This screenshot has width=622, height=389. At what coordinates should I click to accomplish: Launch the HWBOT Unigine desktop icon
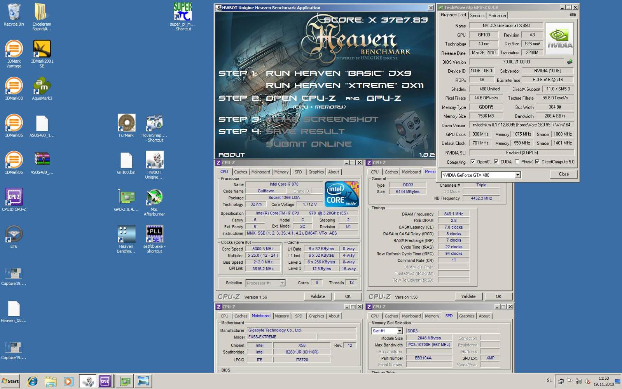(154, 165)
